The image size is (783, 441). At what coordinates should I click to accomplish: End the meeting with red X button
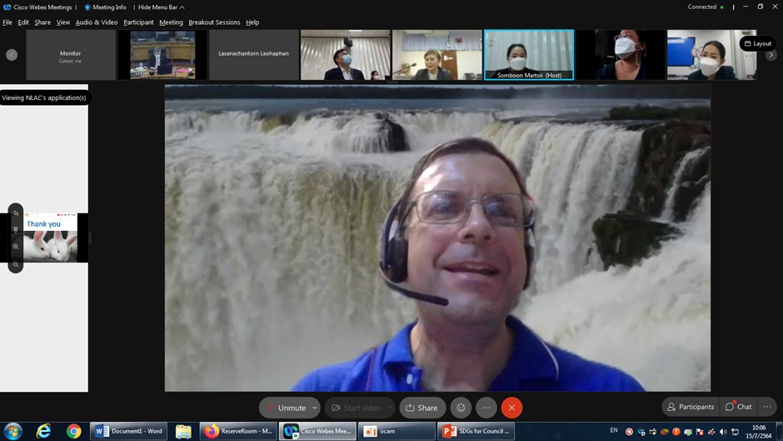click(511, 408)
